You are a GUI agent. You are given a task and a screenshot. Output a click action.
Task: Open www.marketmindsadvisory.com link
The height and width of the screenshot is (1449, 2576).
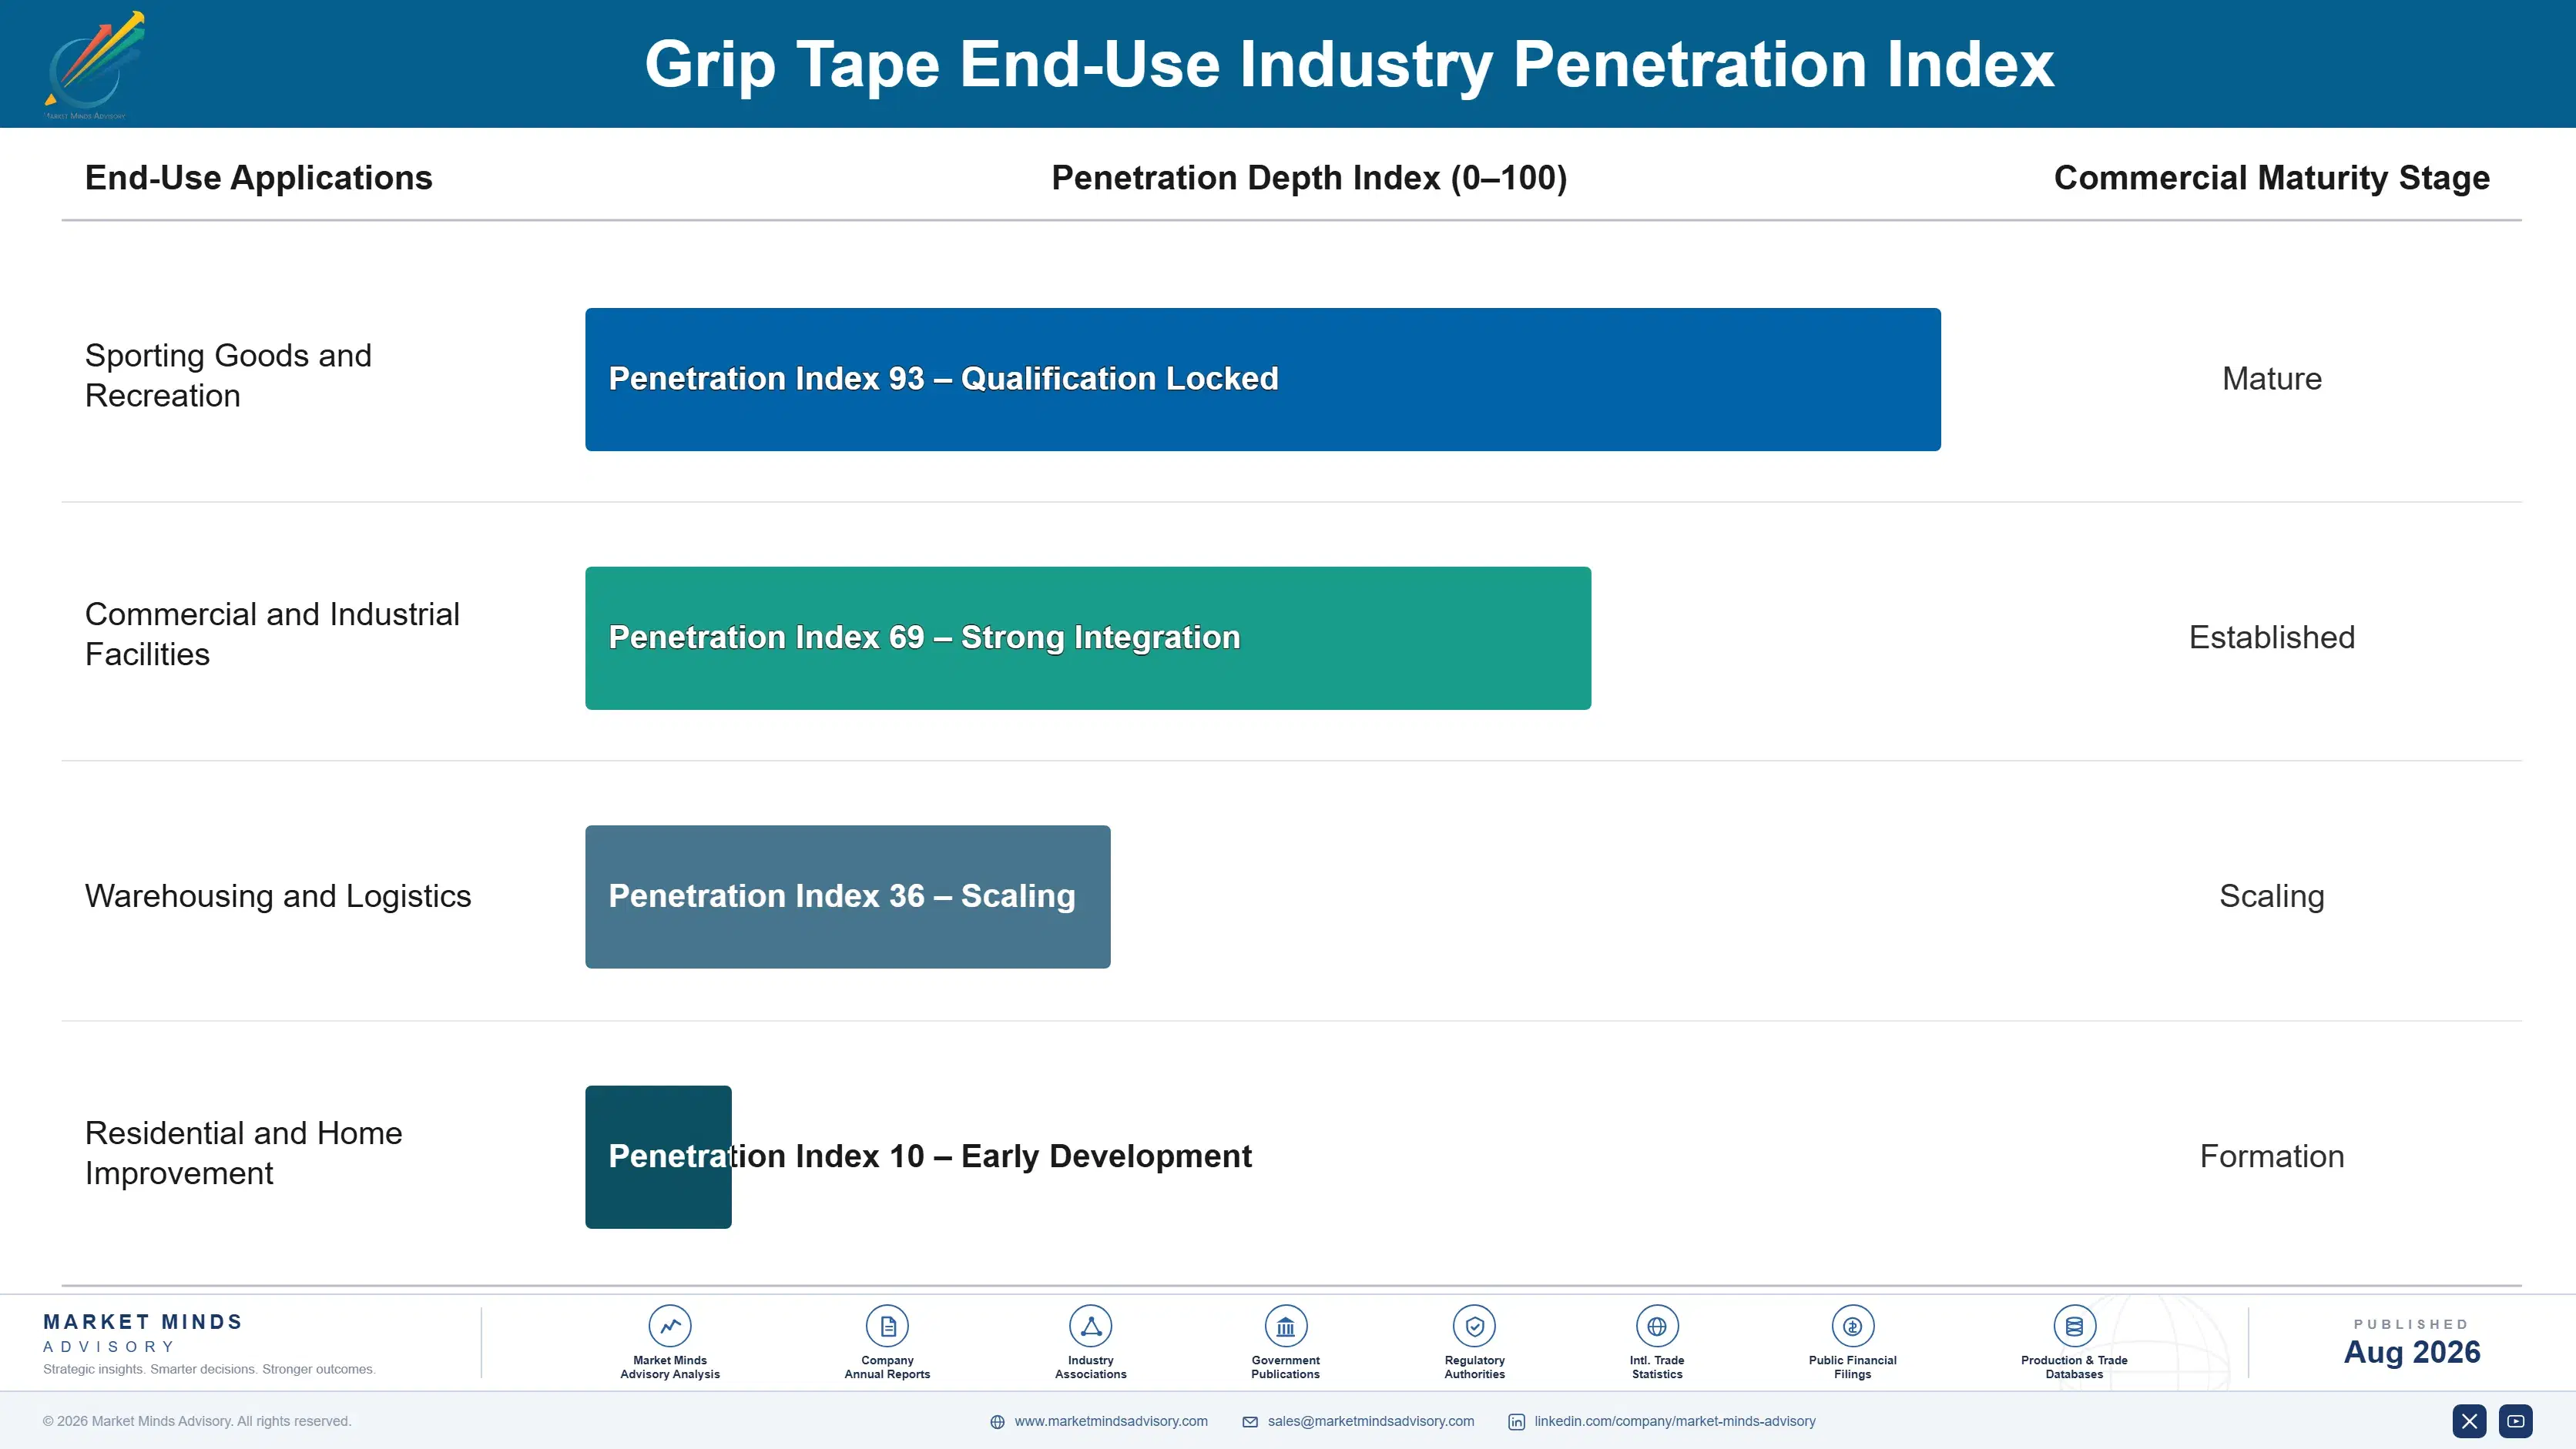coord(1111,1421)
